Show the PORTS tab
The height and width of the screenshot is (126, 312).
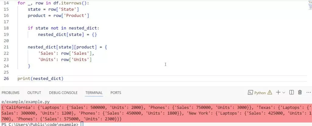[x=116, y=93]
